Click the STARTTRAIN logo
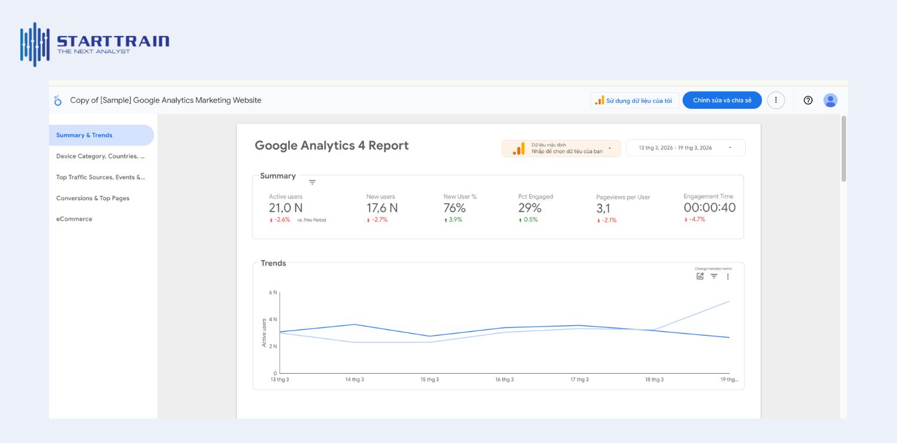The height and width of the screenshot is (443, 897). tap(93, 44)
